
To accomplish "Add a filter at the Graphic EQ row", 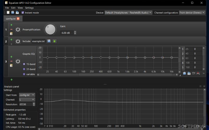I will click(x=11, y=57).
